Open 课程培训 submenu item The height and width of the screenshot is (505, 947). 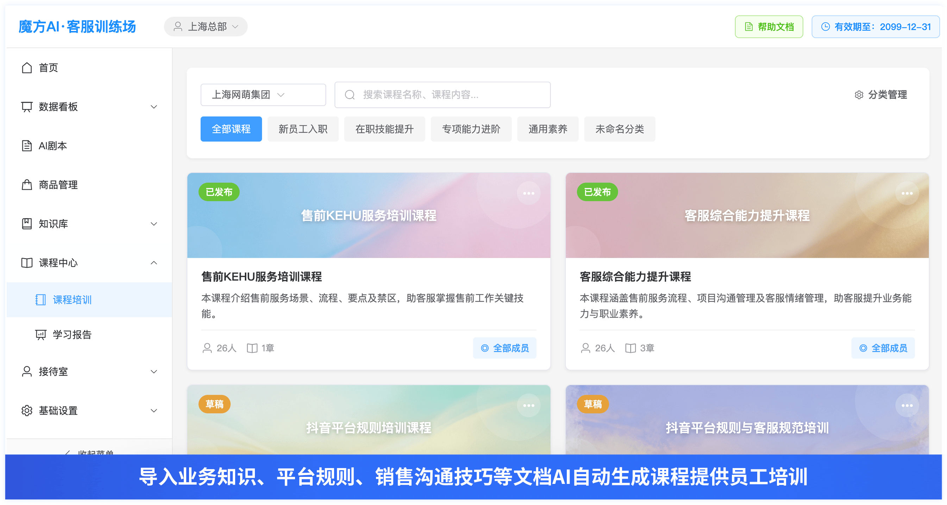(89, 300)
